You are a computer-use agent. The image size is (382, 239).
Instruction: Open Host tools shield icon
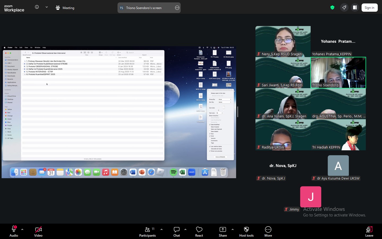click(x=246, y=229)
